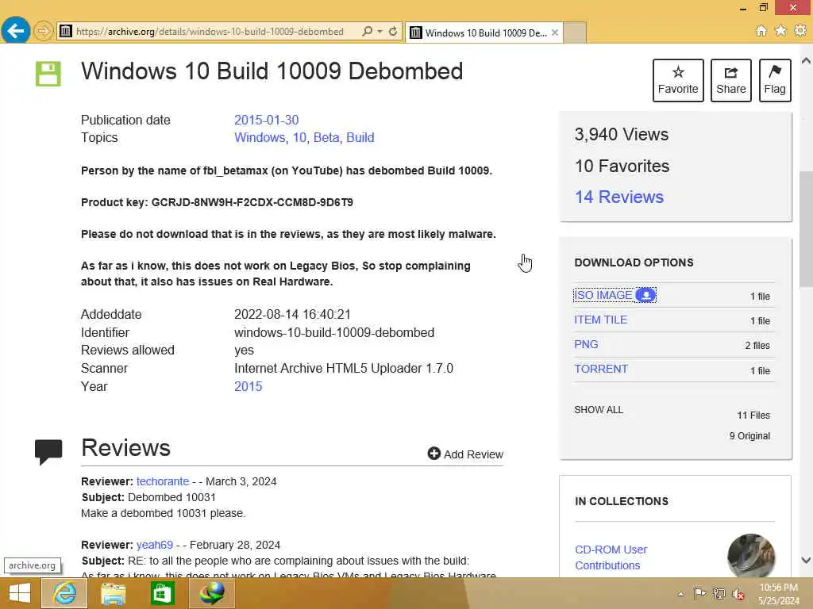Click the archive.org site icon in address bar
813x609 pixels.
(65, 32)
